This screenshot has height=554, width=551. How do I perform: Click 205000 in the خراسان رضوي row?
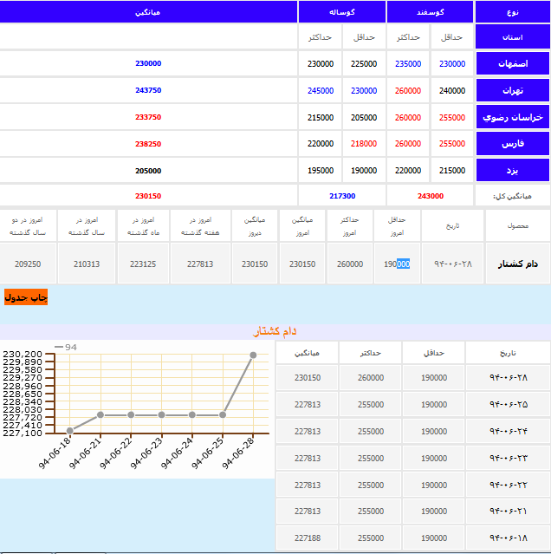[364, 117]
